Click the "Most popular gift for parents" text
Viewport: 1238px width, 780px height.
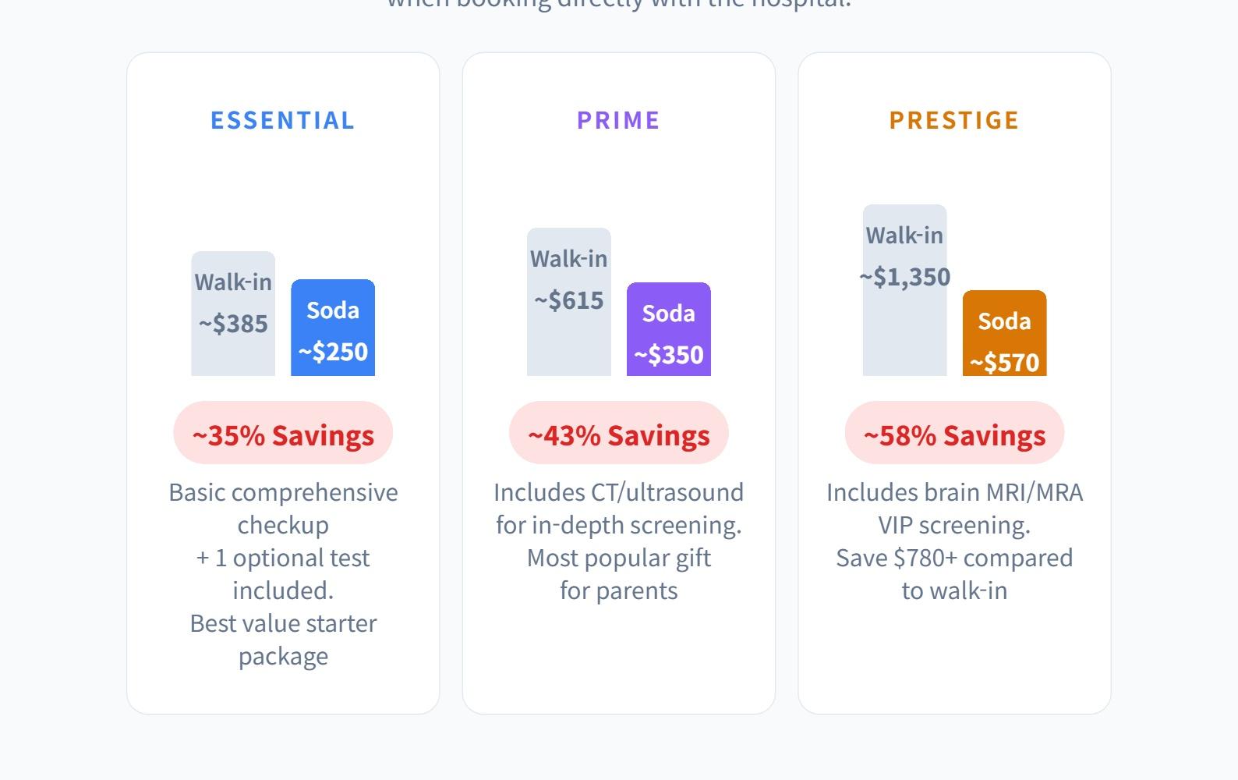click(619, 574)
